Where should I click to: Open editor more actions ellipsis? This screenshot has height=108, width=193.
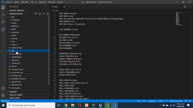point(189,7)
